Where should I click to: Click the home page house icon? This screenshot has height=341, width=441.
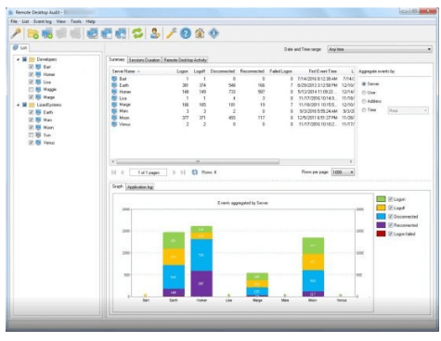coord(200,33)
